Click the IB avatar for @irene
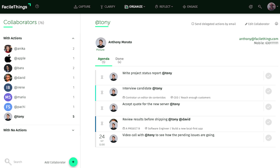The width and height of the screenshot is (280, 168). pos(8,88)
